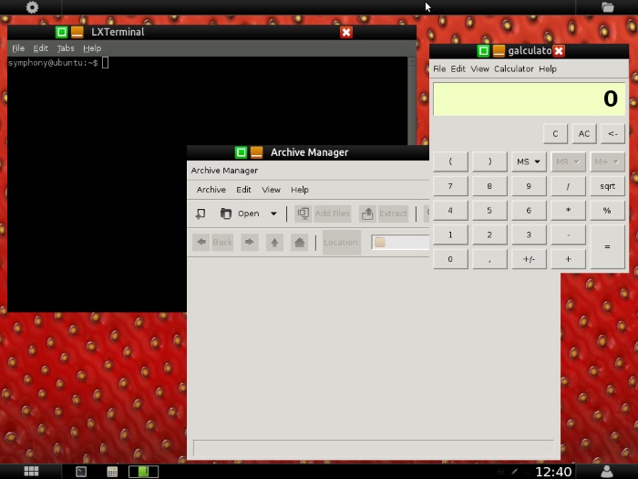Click the Add Files toolbar button
The width and height of the screenshot is (638, 479).
point(323,213)
